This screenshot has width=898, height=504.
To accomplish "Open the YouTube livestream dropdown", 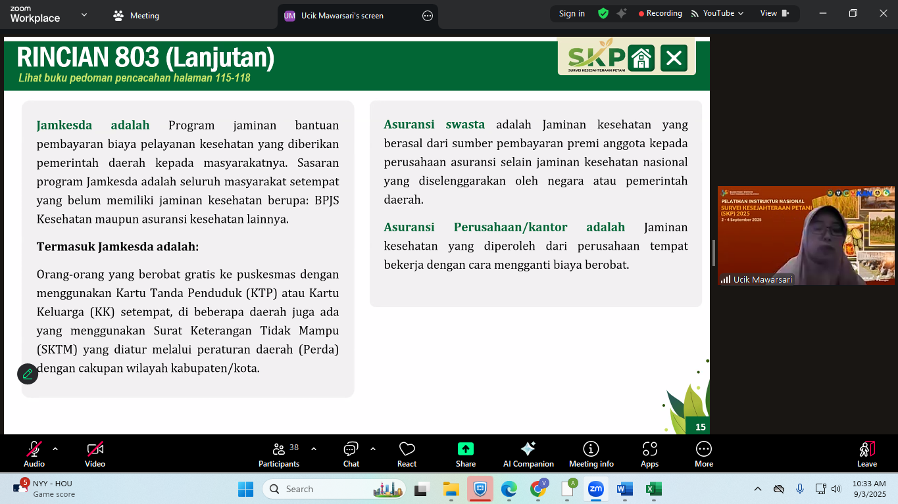I will [x=717, y=13].
